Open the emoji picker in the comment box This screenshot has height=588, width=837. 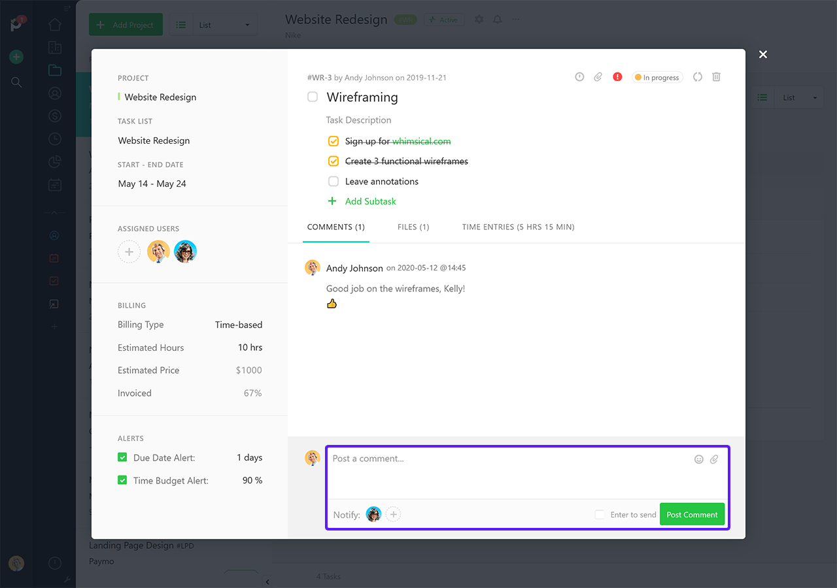[x=699, y=459]
